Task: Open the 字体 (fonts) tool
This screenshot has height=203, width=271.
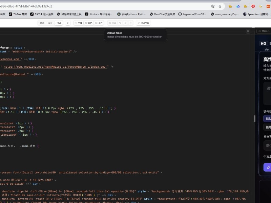Action: (78, 23)
